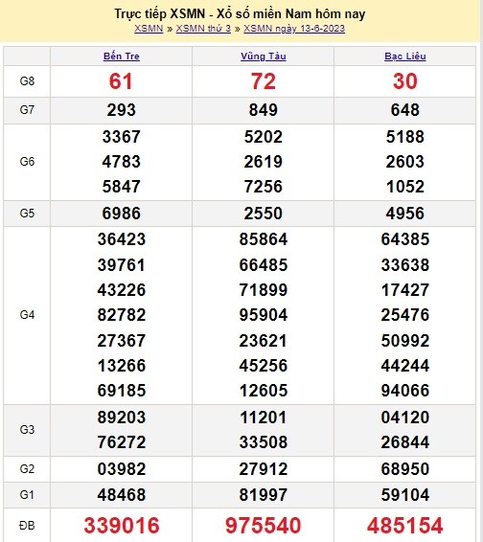Click the G4 number 64385
This screenshot has width=483, height=542.
coord(405,239)
